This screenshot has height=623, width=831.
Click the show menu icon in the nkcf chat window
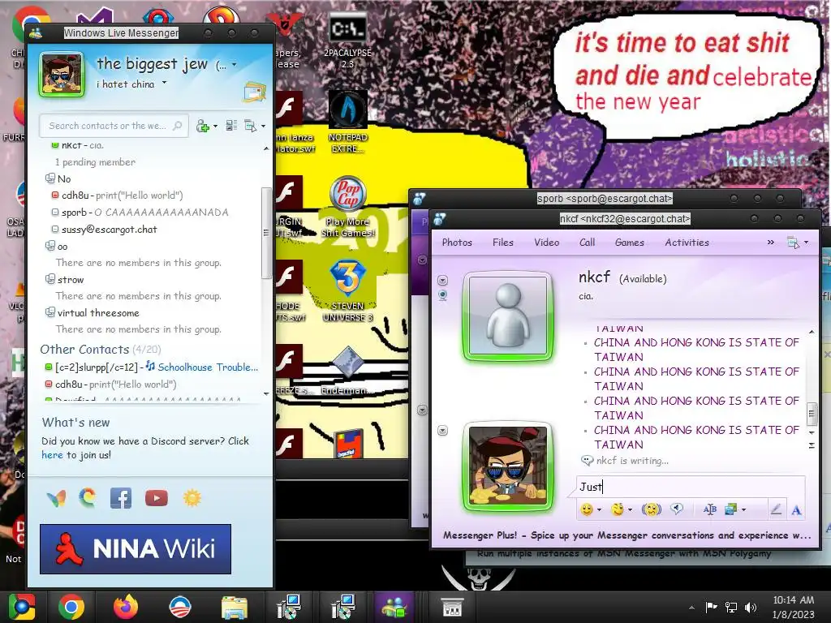click(x=794, y=243)
